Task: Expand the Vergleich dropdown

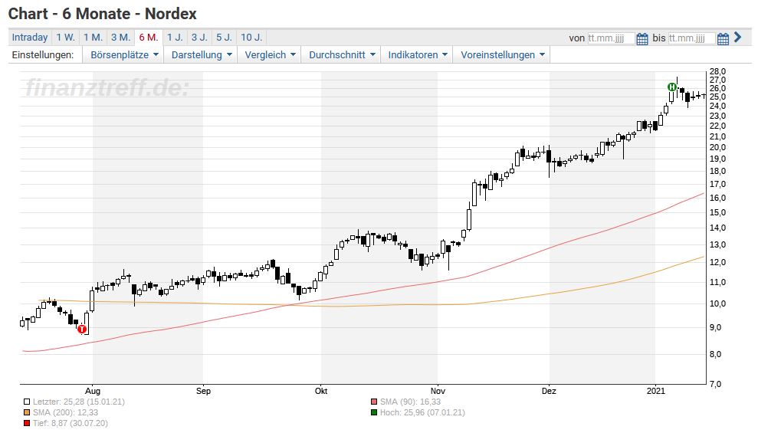Action: click(x=270, y=54)
